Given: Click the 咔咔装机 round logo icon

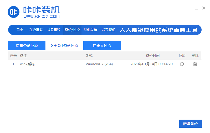Looking at the screenshot, I should point(13,12).
